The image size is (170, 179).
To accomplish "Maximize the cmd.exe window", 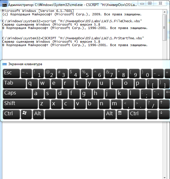I will pos(150,3).
